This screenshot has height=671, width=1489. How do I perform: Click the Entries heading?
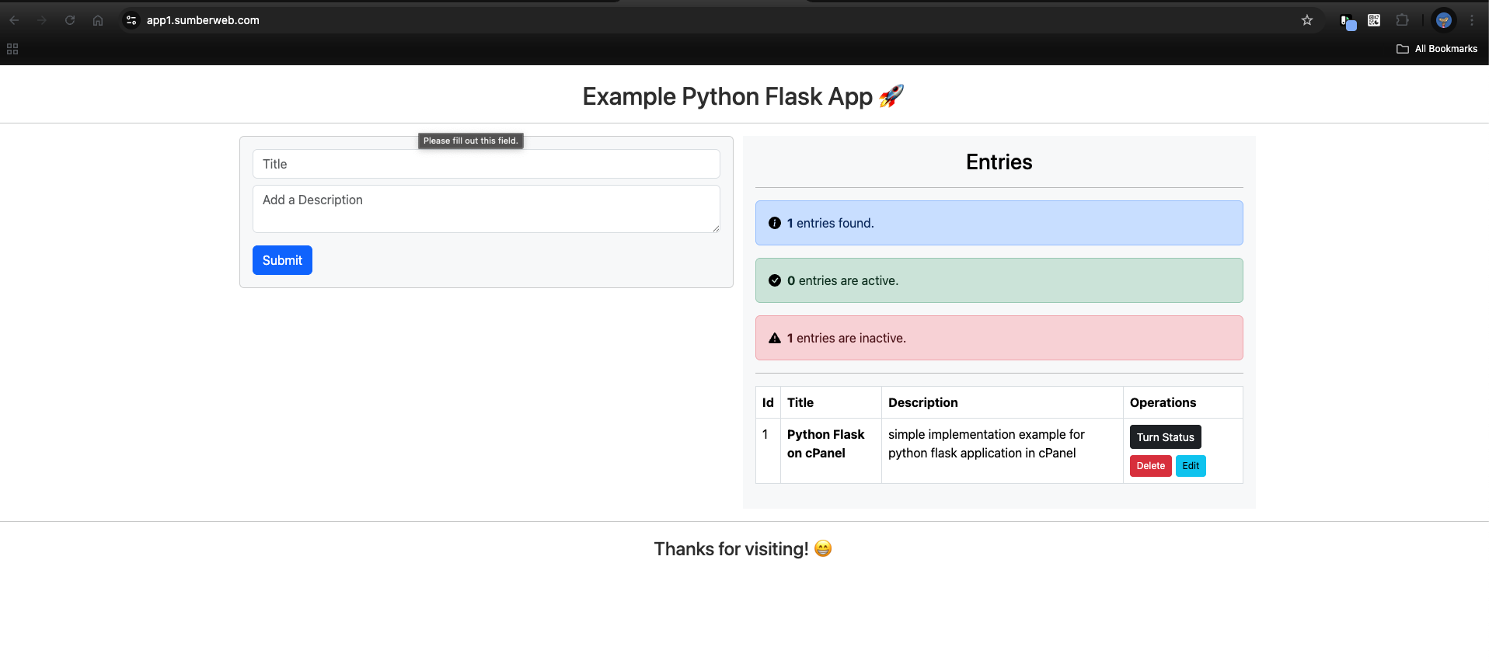pos(999,162)
